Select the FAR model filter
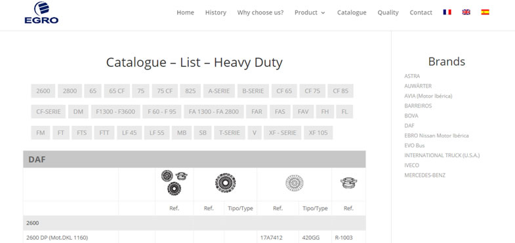This screenshot has width=515, height=243. 257,111
